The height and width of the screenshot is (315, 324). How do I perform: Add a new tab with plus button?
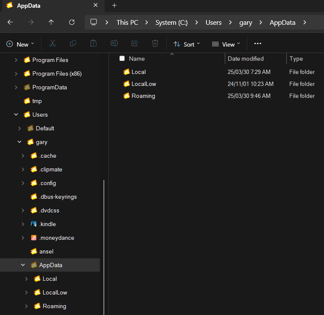(x=114, y=6)
